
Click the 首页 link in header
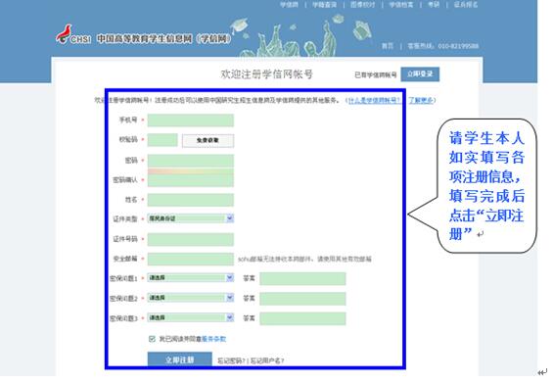pos(388,46)
